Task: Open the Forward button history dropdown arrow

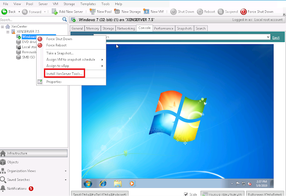Action: point(45,12)
